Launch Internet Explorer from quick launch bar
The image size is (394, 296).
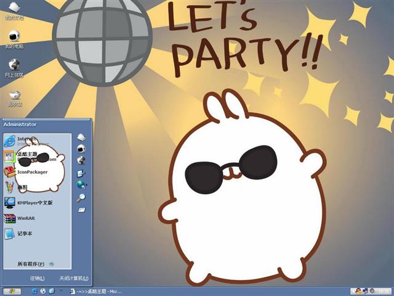coord(34,291)
